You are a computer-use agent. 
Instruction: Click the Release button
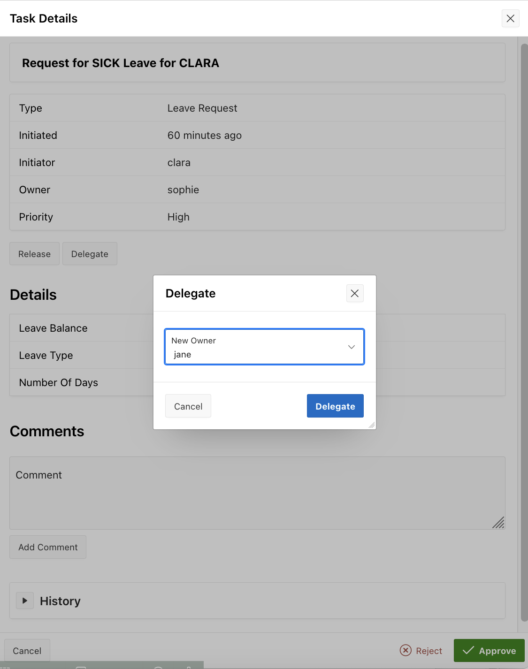coord(34,254)
